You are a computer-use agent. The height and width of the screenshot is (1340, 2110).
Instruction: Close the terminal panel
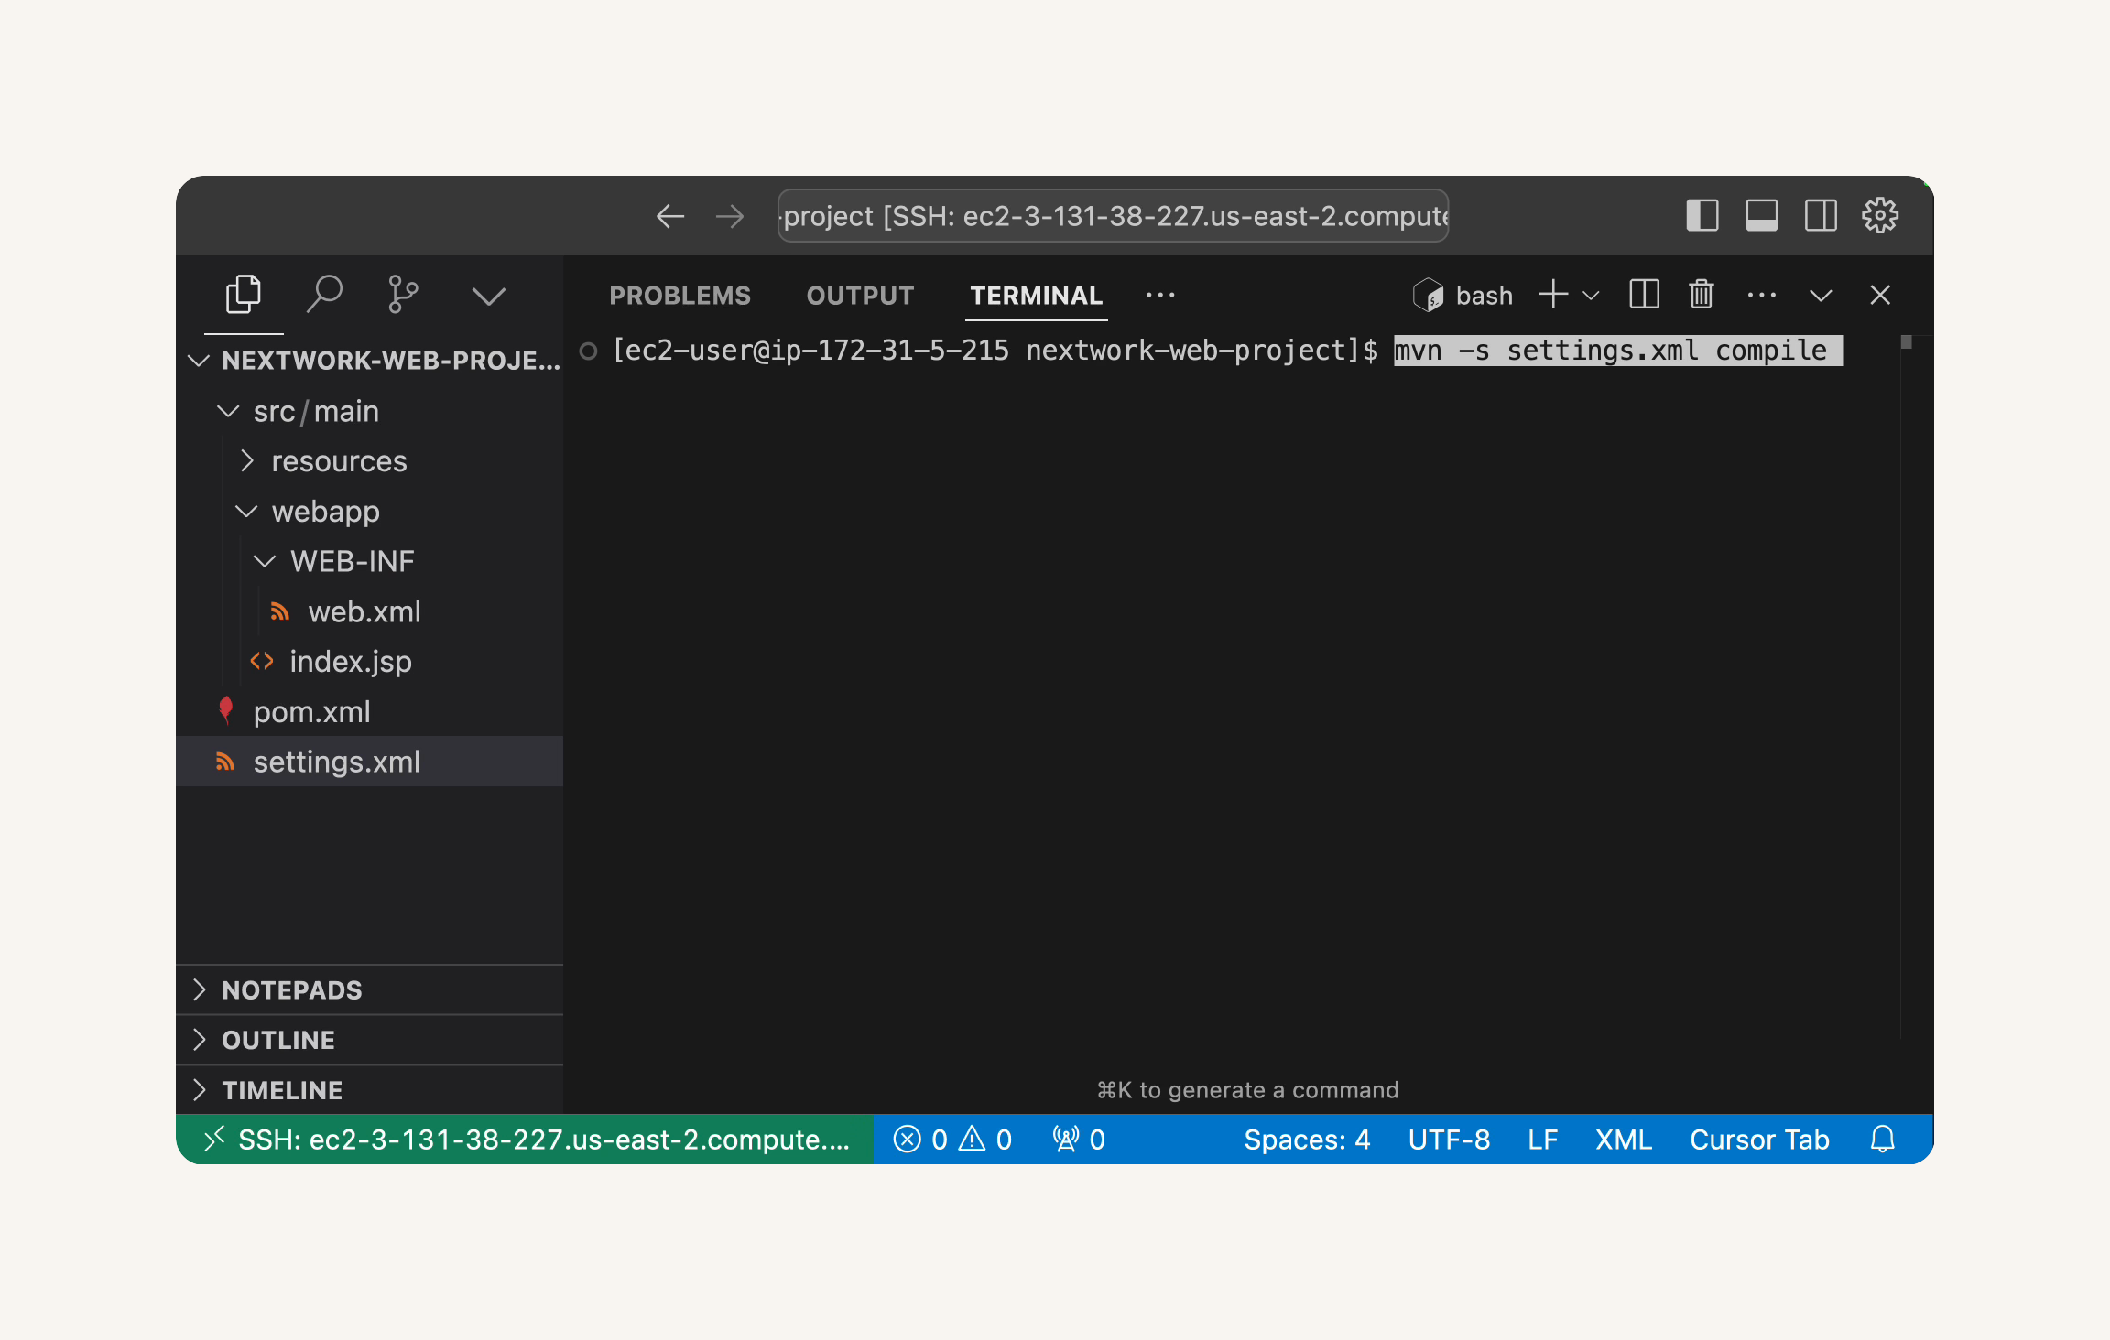click(x=1880, y=295)
